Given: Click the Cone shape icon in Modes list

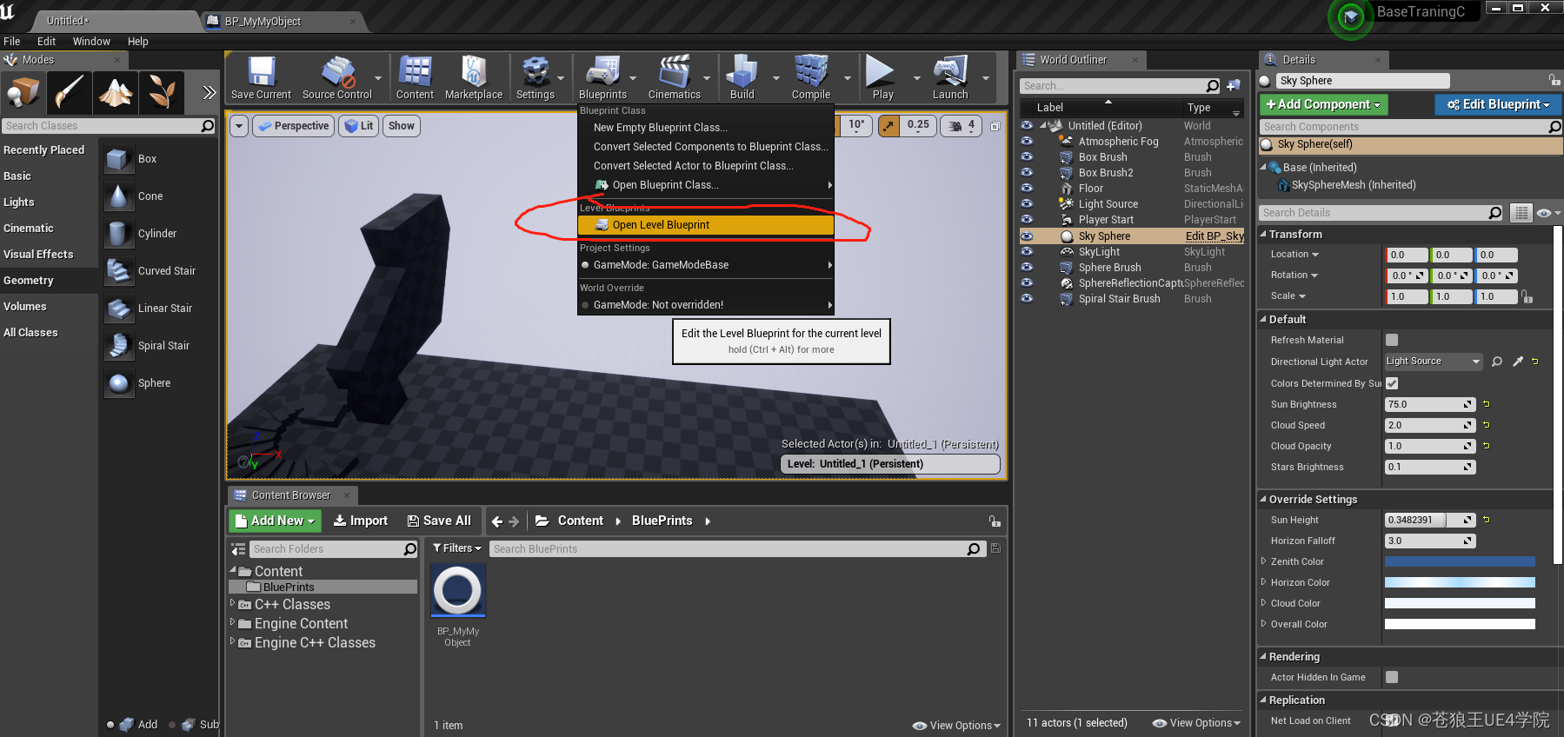Looking at the screenshot, I should tap(118, 196).
